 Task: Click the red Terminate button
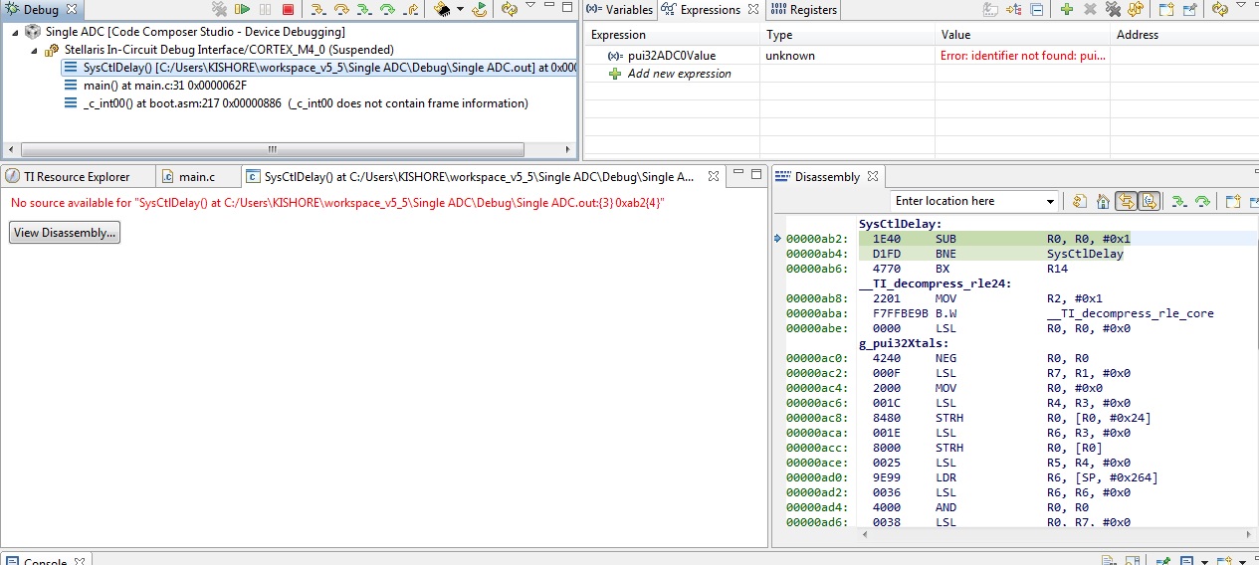coord(288,10)
